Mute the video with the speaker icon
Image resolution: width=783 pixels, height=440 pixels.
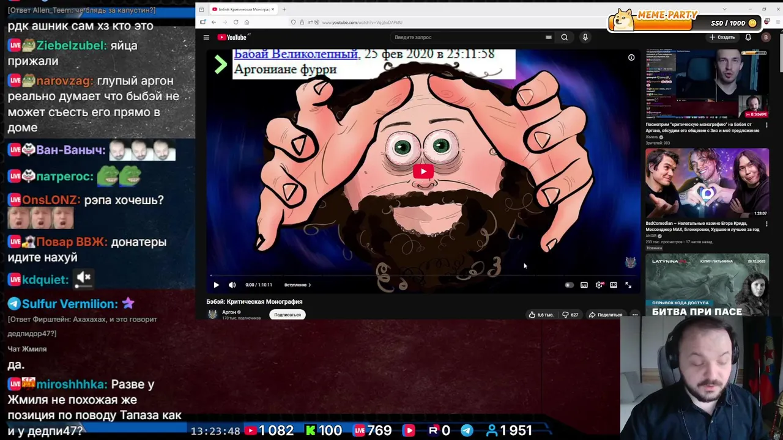tap(232, 285)
